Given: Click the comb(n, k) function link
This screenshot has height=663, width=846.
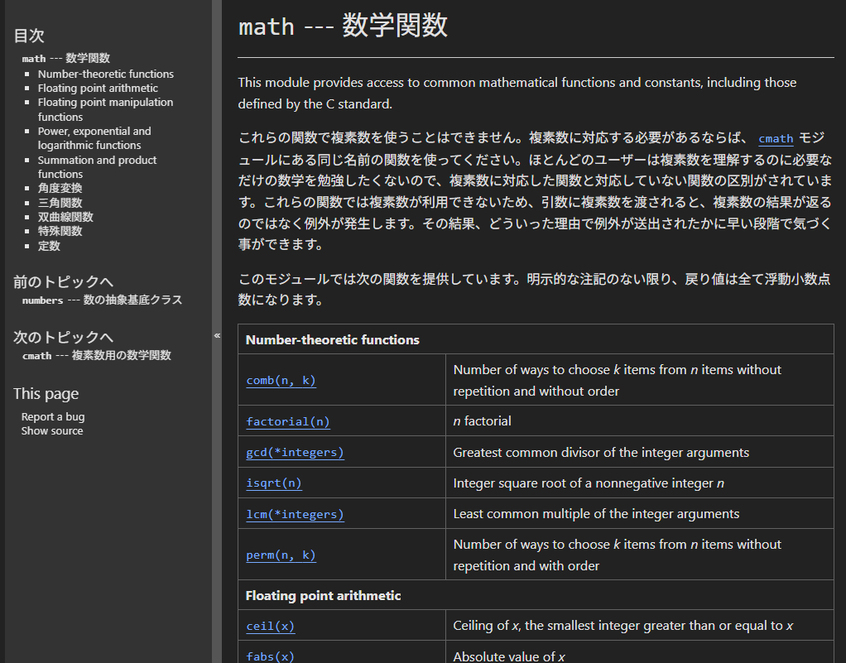Looking at the screenshot, I should (x=281, y=381).
